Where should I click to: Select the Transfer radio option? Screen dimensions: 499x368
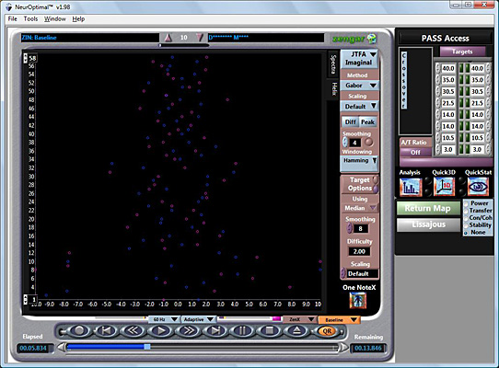pos(466,211)
